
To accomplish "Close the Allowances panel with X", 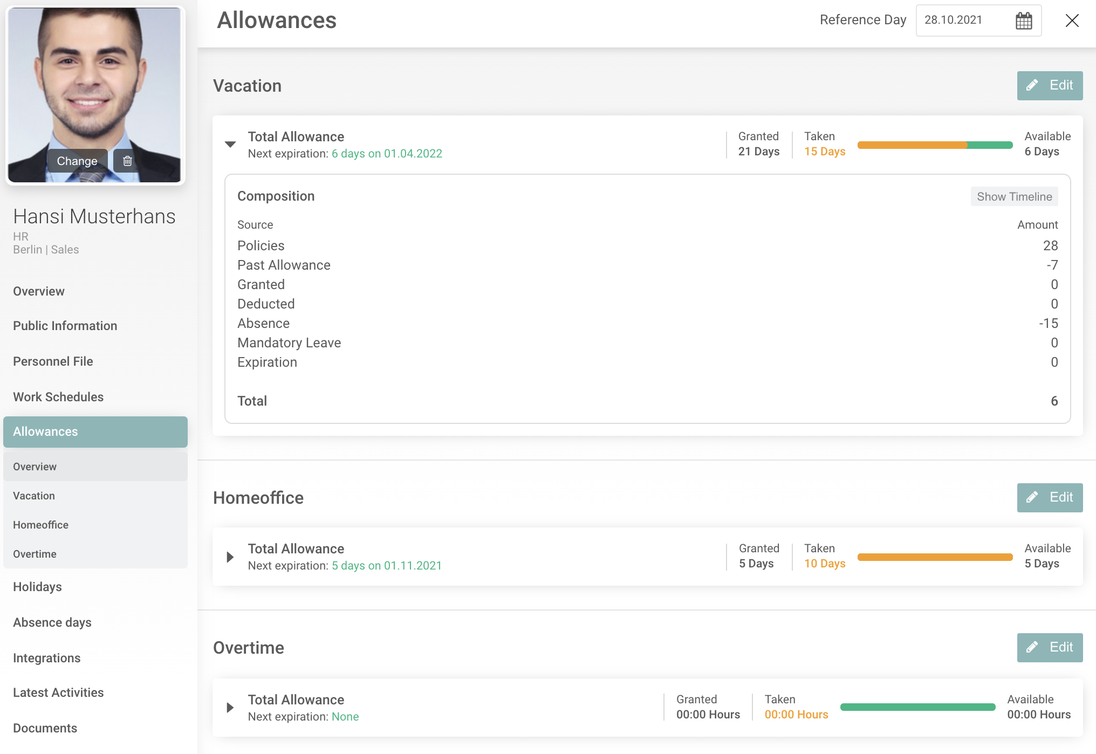I will pyautogui.click(x=1072, y=20).
